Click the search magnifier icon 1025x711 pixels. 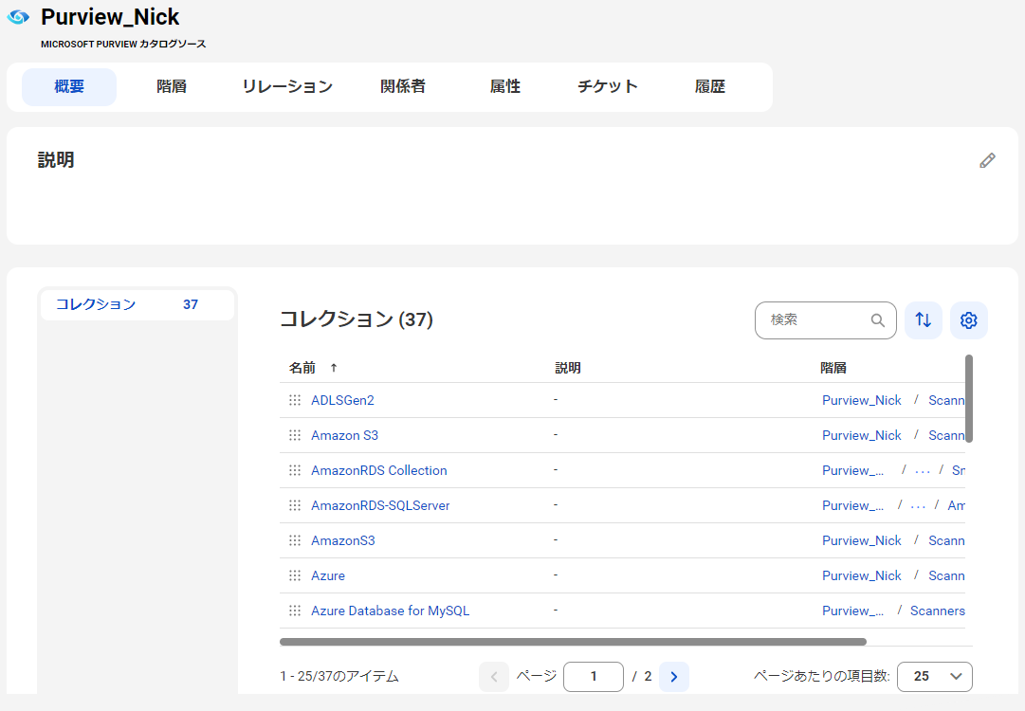click(x=877, y=320)
